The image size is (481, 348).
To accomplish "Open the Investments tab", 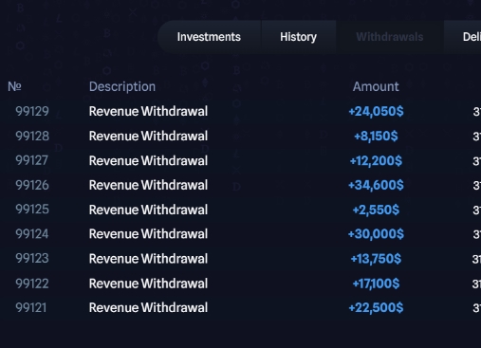I will pos(209,37).
